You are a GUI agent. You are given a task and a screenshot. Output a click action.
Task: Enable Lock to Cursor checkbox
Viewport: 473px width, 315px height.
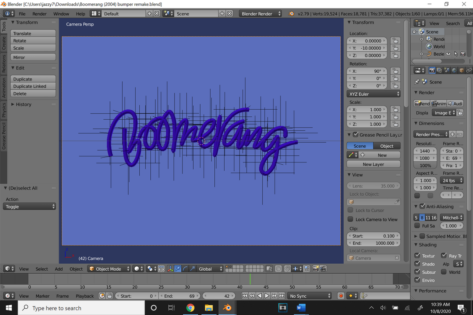pyautogui.click(x=350, y=210)
